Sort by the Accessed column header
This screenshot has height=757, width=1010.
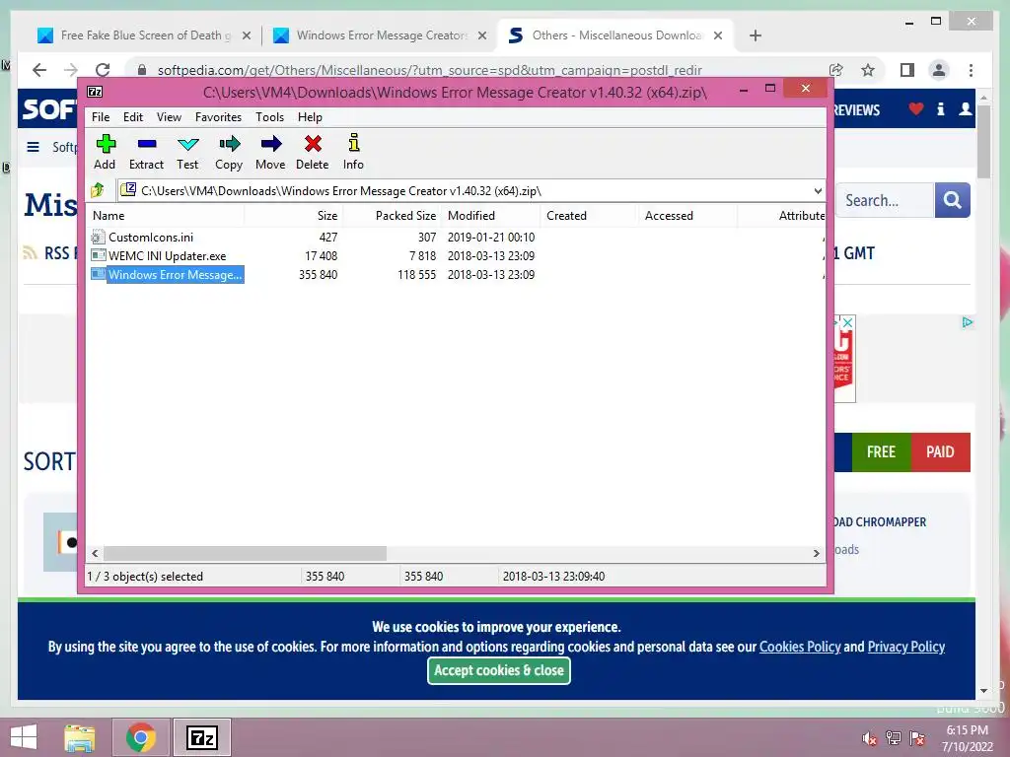(687, 216)
